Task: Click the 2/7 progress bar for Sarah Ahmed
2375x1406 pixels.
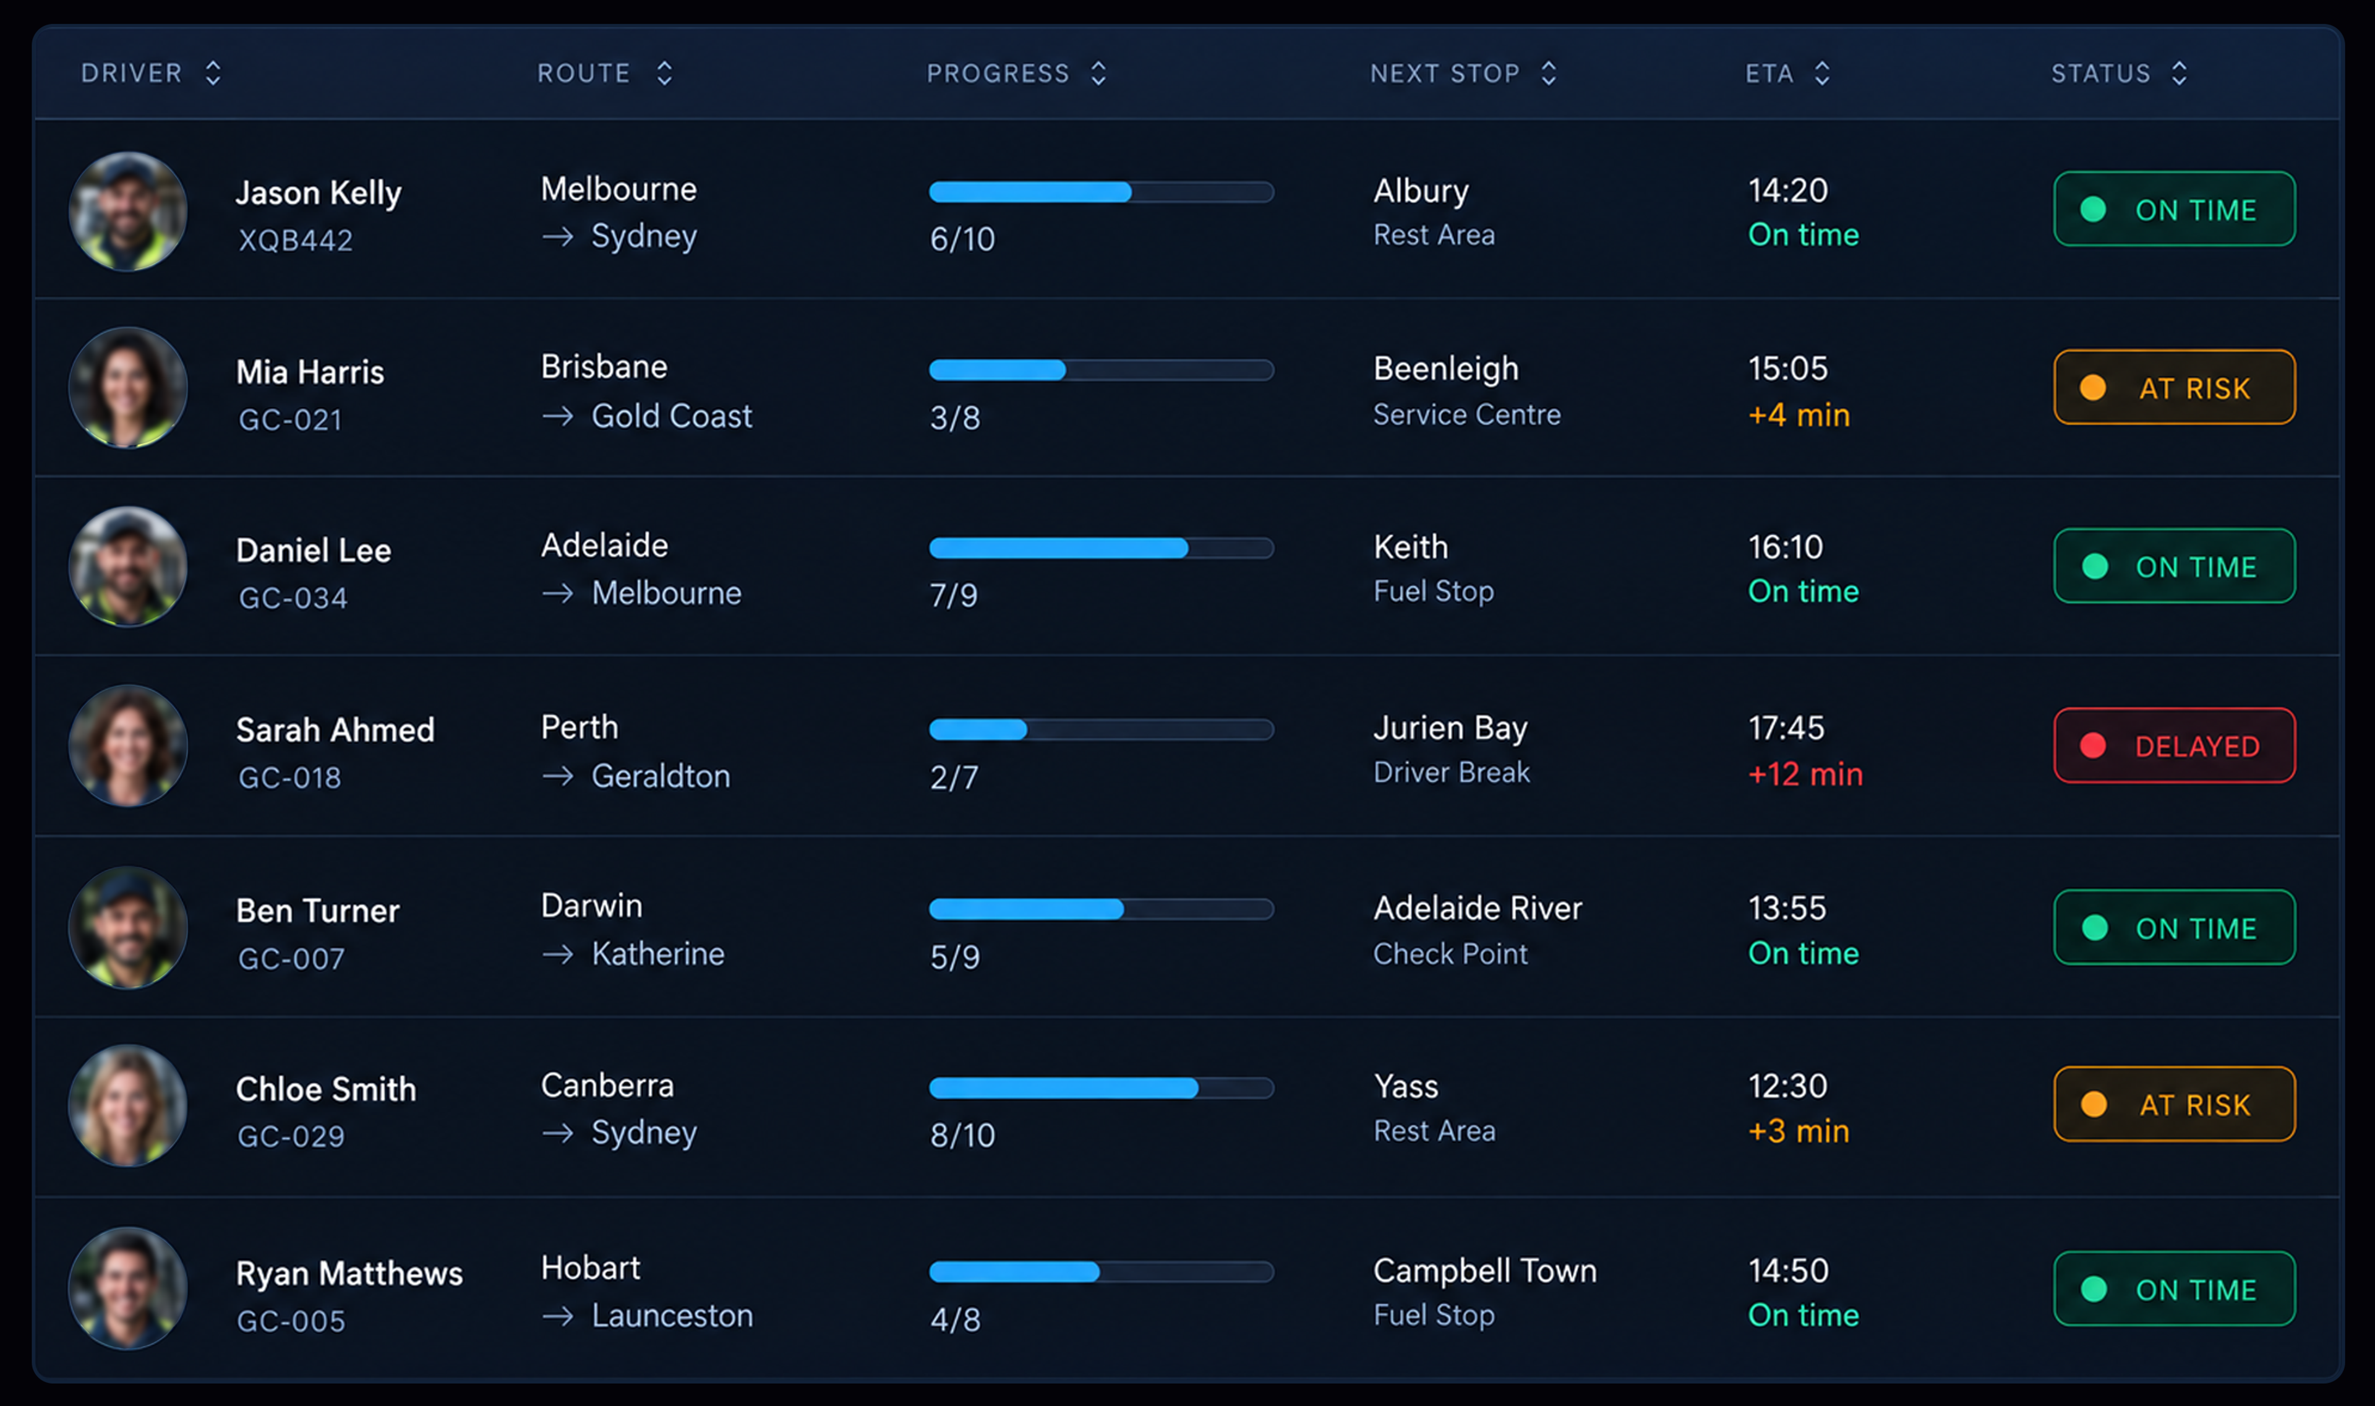Action: [1101, 729]
